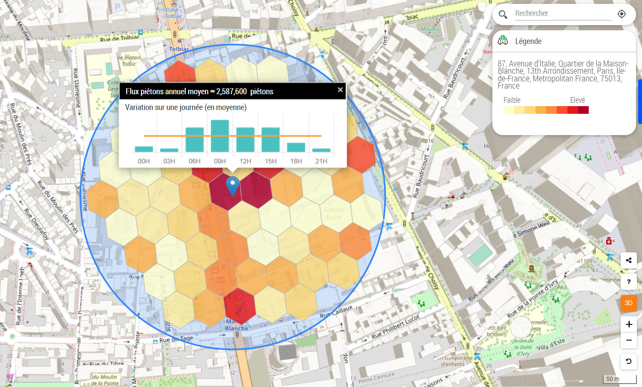Image resolution: width=642 pixels, height=387 pixels.
Task: Click the darkest red legend swatch
Action: (583, 110)
